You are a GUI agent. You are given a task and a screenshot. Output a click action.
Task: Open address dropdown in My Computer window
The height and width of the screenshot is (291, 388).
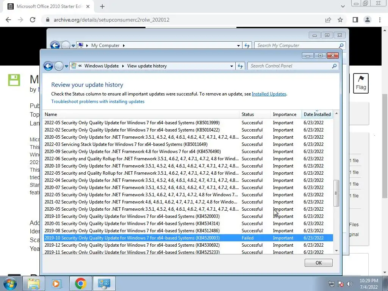pos(238,45)
